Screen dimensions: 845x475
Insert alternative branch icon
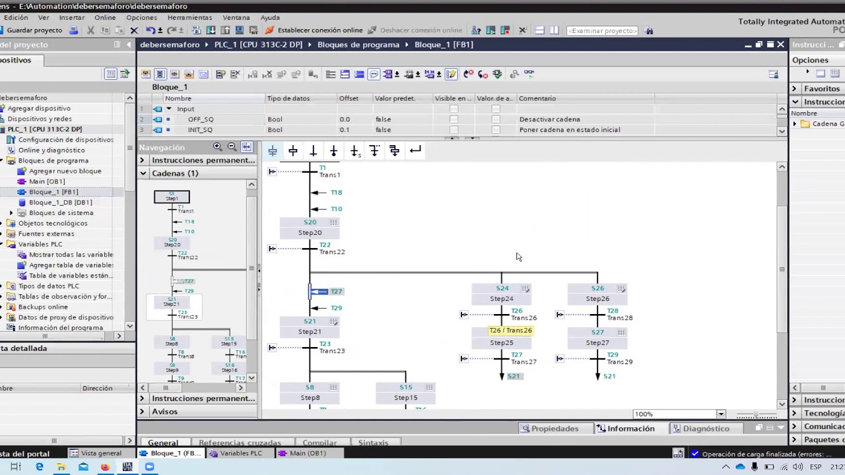[374, 151]
